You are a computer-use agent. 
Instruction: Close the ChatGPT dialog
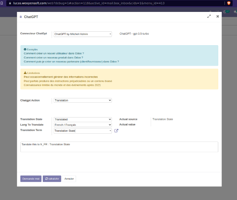coord(218,17)
